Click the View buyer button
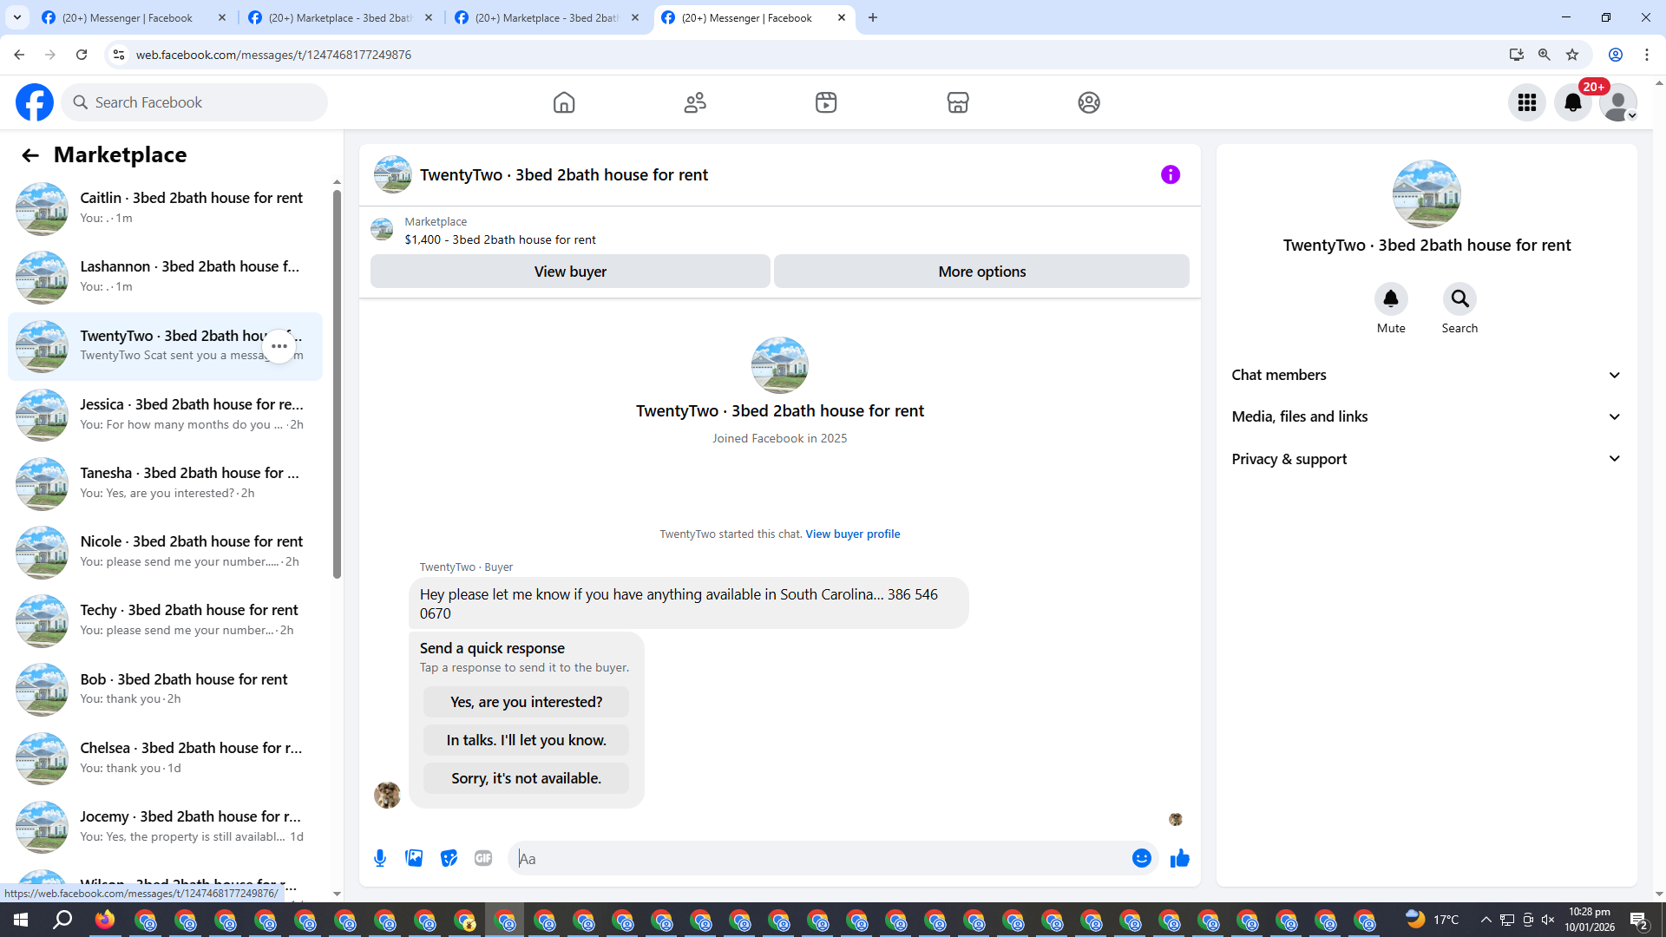The width and height of the screenshot is (1666, 937). coord(569,272)
